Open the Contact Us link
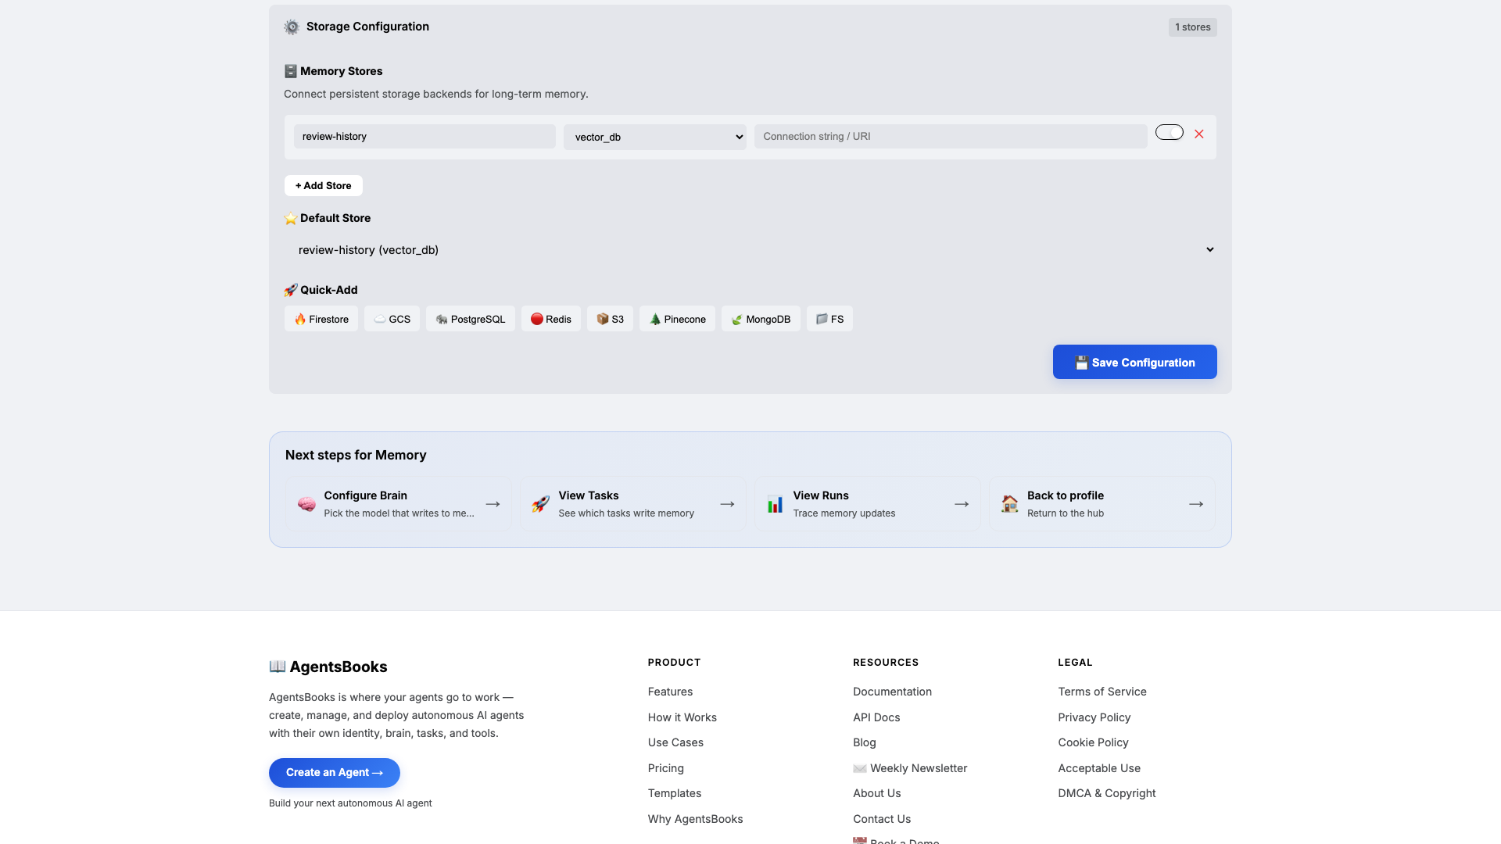This screenshot has height=844, width=1501. click(x=882, y=819)
